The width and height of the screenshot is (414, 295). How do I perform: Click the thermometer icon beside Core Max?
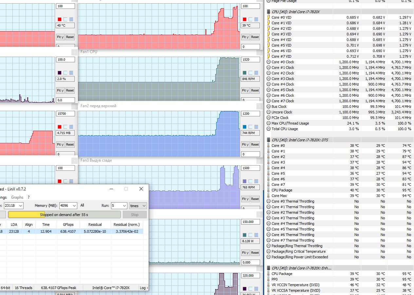[269, 196]
